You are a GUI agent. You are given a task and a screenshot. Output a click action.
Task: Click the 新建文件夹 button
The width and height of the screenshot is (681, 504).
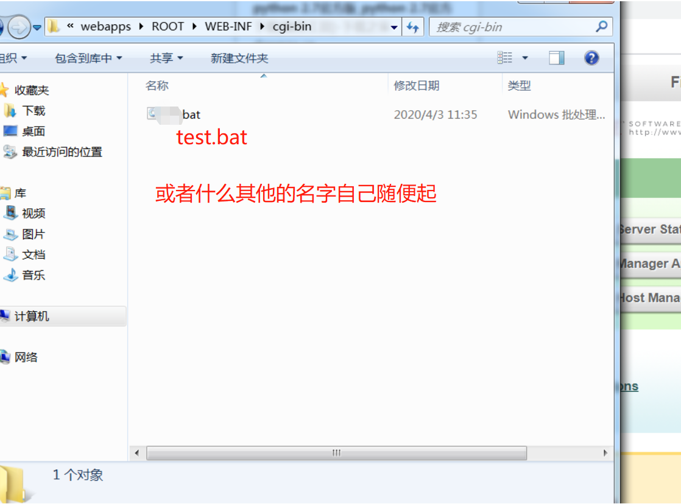click(239, 58)
